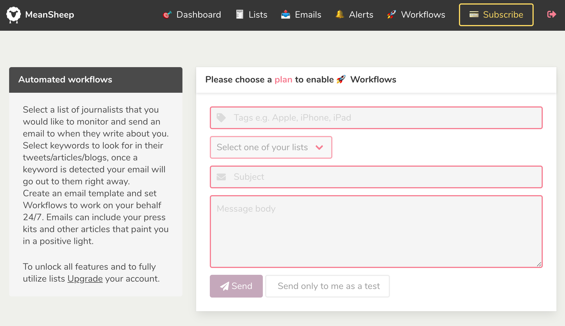Go to the Alerts menu item
Viewport: 565px width, 326px height.
click(x=361, y=15)
